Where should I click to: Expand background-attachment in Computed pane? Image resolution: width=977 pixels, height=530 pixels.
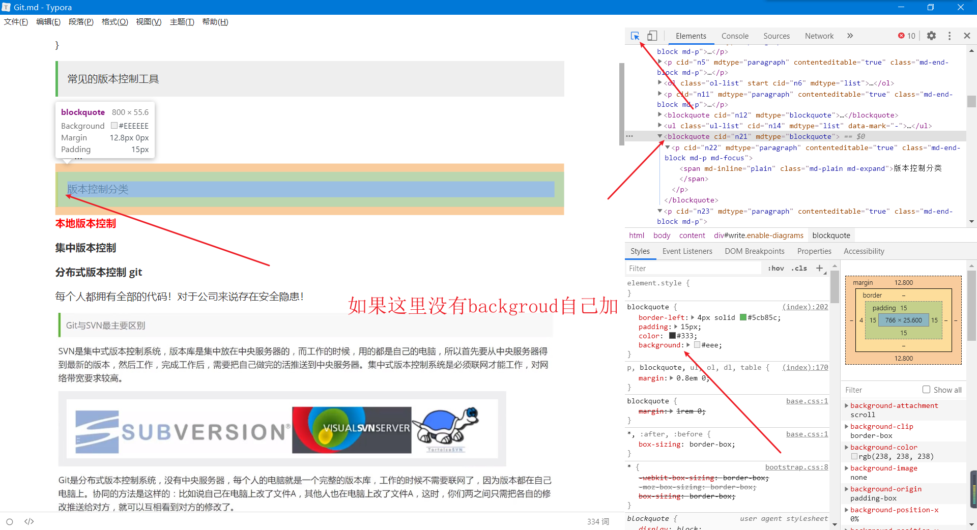[846, 405]
